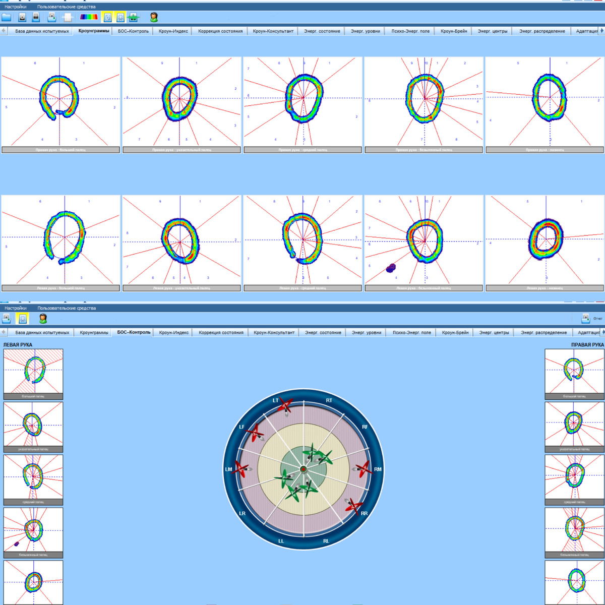Screen dimensions: 605x605
Task: Toggle the second yellow-highlighted figure icon, upper toolbar
Action: (x=120, y=17)
